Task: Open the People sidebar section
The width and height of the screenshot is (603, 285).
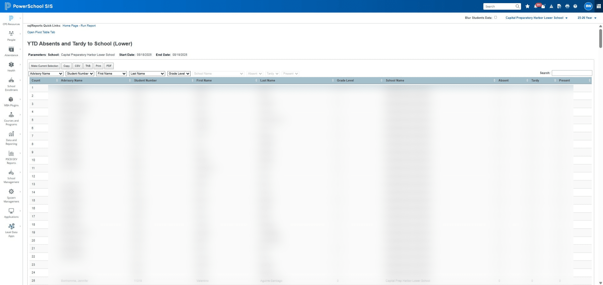Action: click(x=11, y=36)
